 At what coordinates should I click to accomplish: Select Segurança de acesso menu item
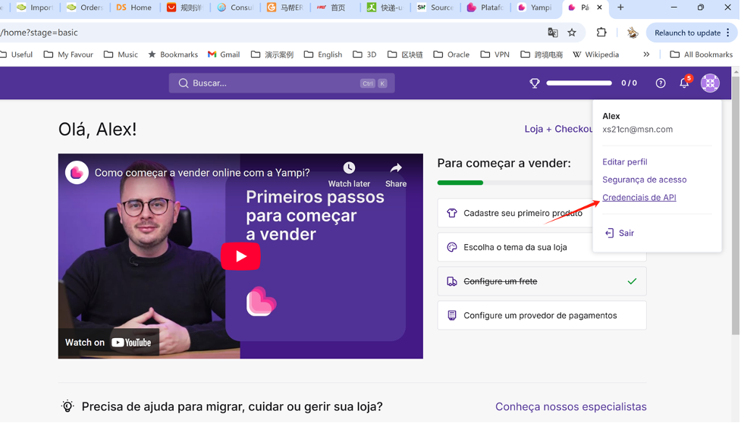644,180
